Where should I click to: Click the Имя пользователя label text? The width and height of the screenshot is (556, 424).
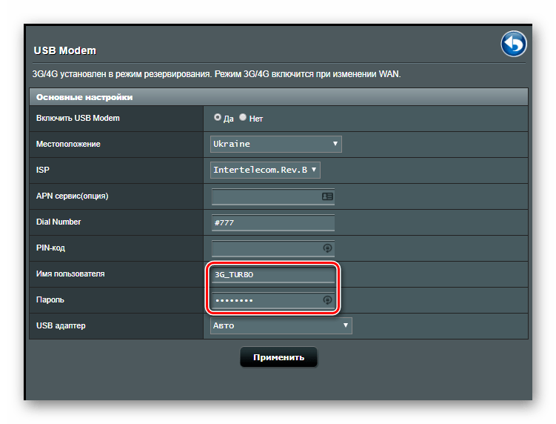(70, 274)
